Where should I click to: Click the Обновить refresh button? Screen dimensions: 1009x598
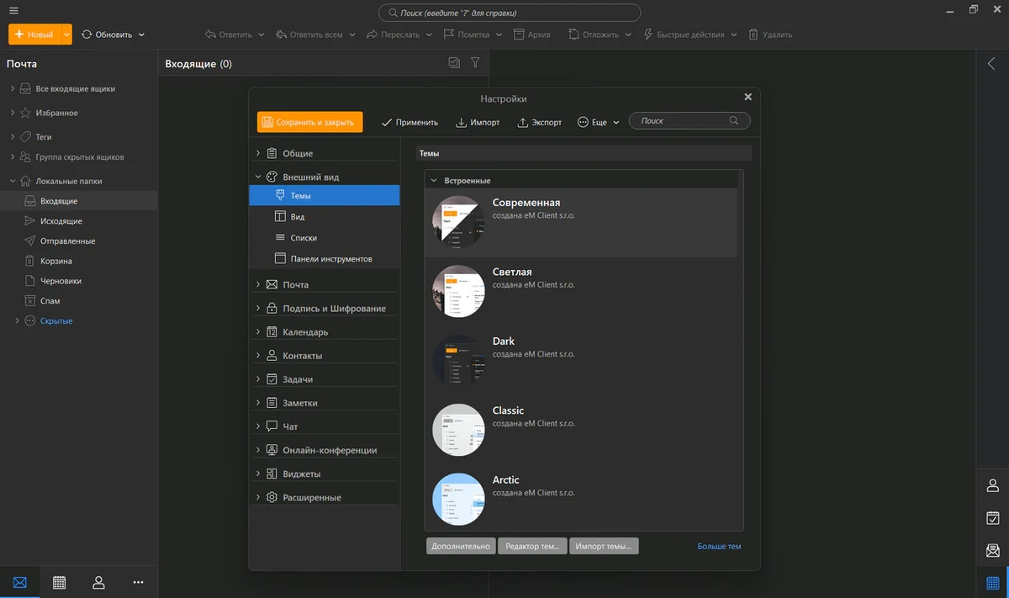pos(107,34)
